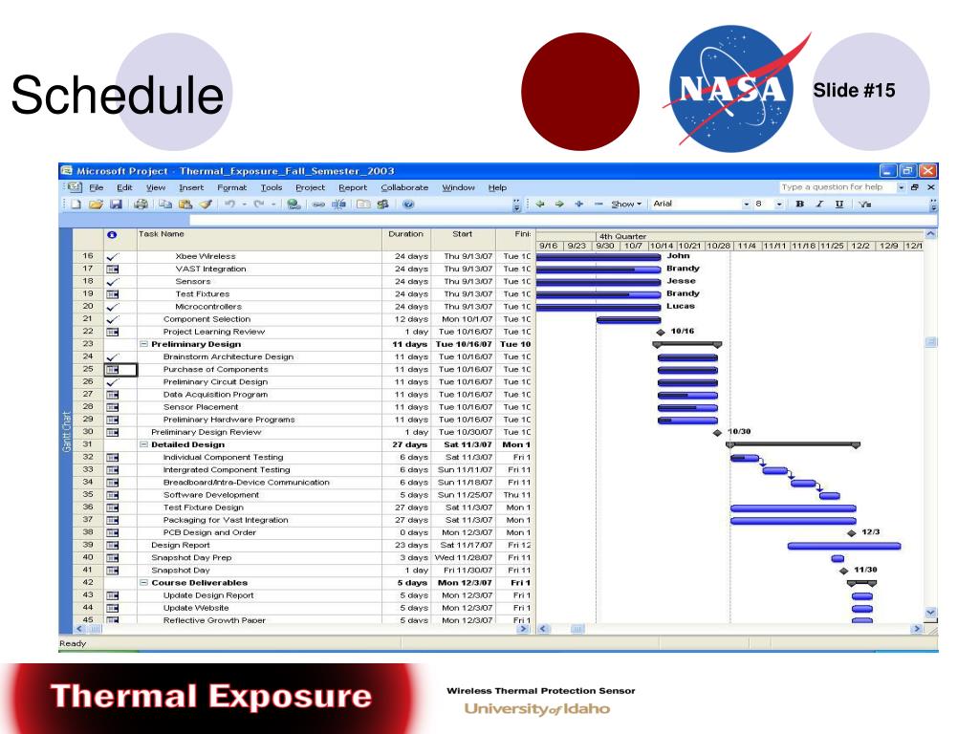
Task: Click the Microsoft Project document icon beside File
Action: (x=76, y=187)
